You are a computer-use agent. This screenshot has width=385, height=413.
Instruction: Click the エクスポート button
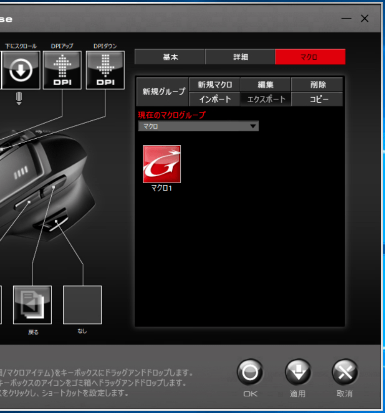265,99
